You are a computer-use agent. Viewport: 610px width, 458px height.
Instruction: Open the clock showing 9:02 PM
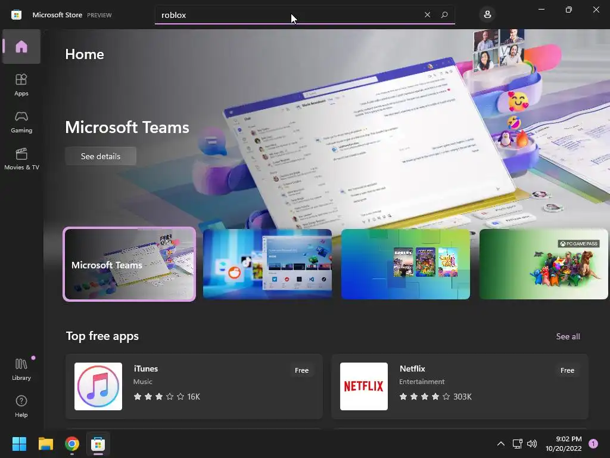pos(564,444)
